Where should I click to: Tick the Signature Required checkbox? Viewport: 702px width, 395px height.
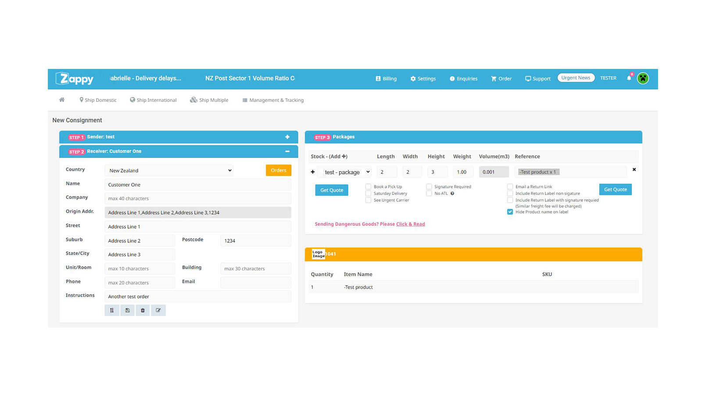pyautogui.click(x=429, y=187)
